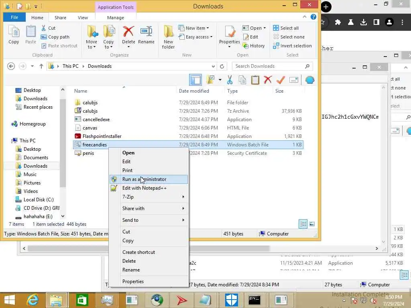The image size is (411, 308).
Task: Click the Size column header
Action: (x=288, y=91)
